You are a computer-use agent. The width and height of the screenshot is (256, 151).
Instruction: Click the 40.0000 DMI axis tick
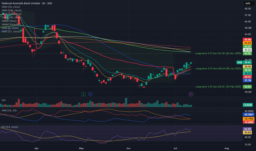click(249, 111)
